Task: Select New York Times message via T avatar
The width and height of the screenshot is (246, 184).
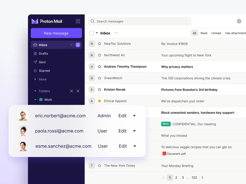Action: coord(92,166)
